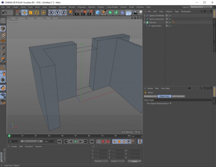Enable Snap magnet icon in left sidebar
Screen dimensions: 216x167
click(x=3, y=88)
